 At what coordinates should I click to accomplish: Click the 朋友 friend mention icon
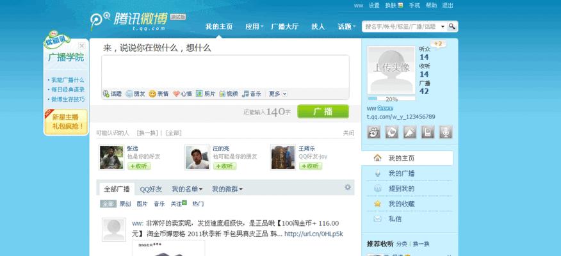point(129,93)
